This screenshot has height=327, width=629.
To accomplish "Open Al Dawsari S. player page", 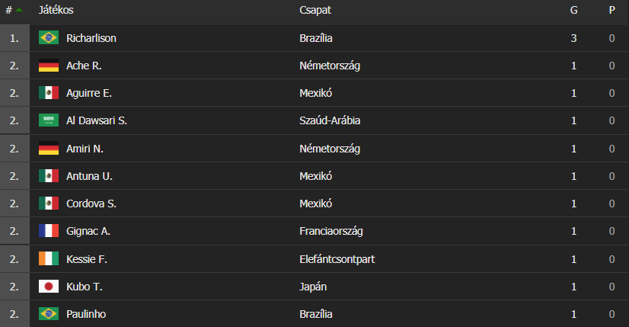I will (x=96, y=120).
